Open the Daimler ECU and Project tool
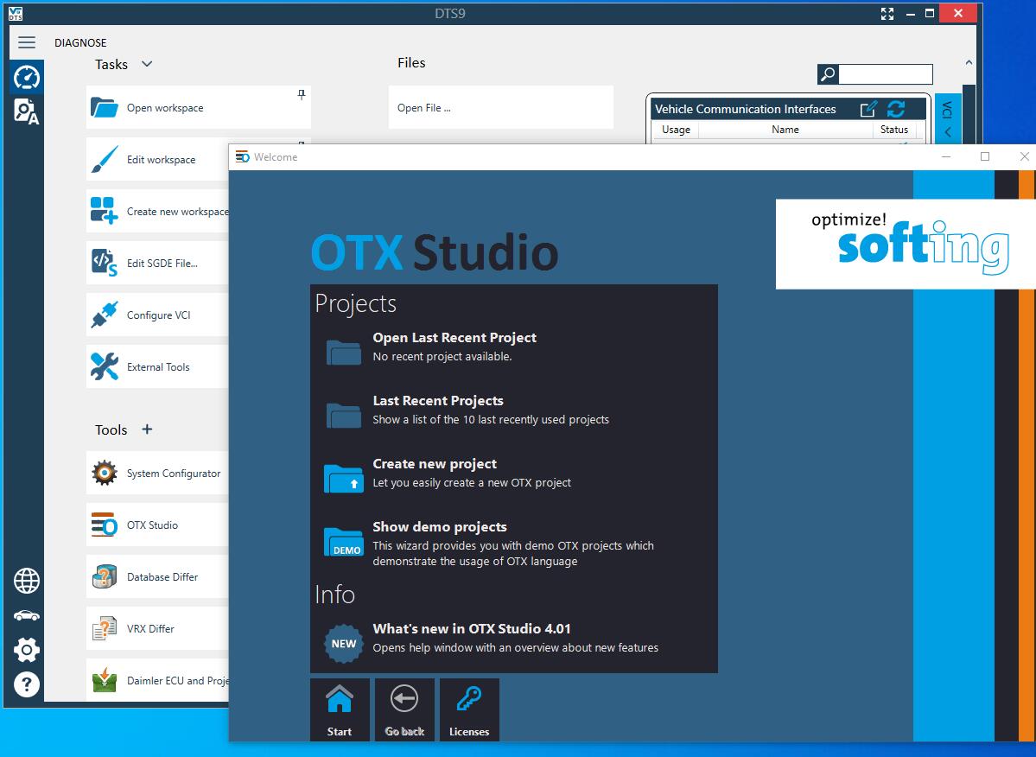Screen dimensions: 1036x757 158,680
